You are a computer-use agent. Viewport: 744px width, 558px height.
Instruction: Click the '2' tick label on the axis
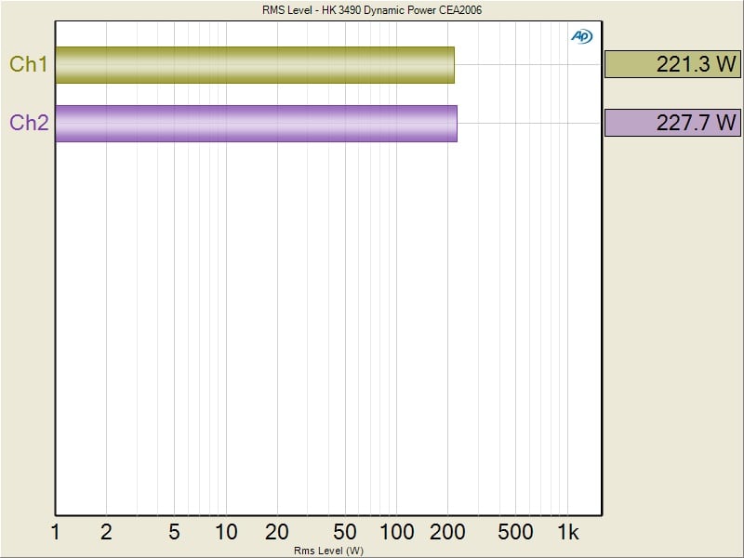click(x=106, y=532)
